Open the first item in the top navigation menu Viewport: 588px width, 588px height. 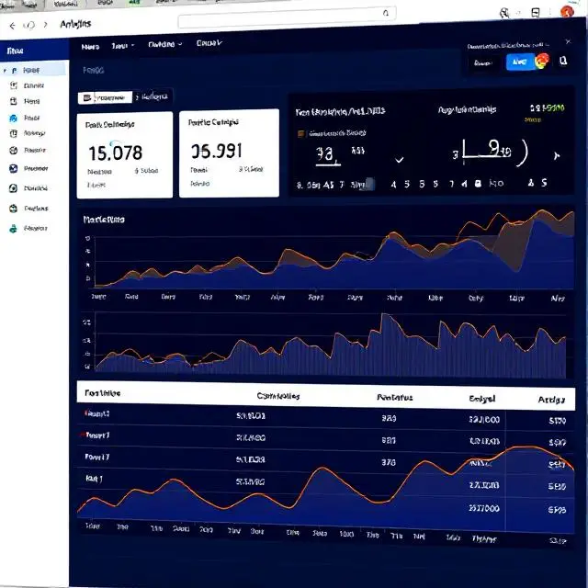(x=89, y=44)
